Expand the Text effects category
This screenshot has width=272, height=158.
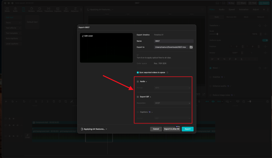click(x=13, y=28)
